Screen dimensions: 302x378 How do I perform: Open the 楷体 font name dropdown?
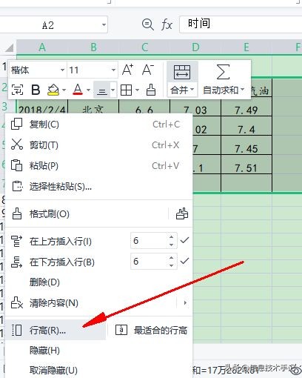(62, 70)
